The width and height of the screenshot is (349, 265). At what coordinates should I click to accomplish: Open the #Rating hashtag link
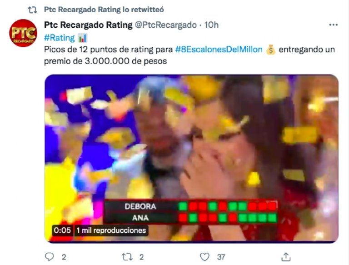[60, 37]
